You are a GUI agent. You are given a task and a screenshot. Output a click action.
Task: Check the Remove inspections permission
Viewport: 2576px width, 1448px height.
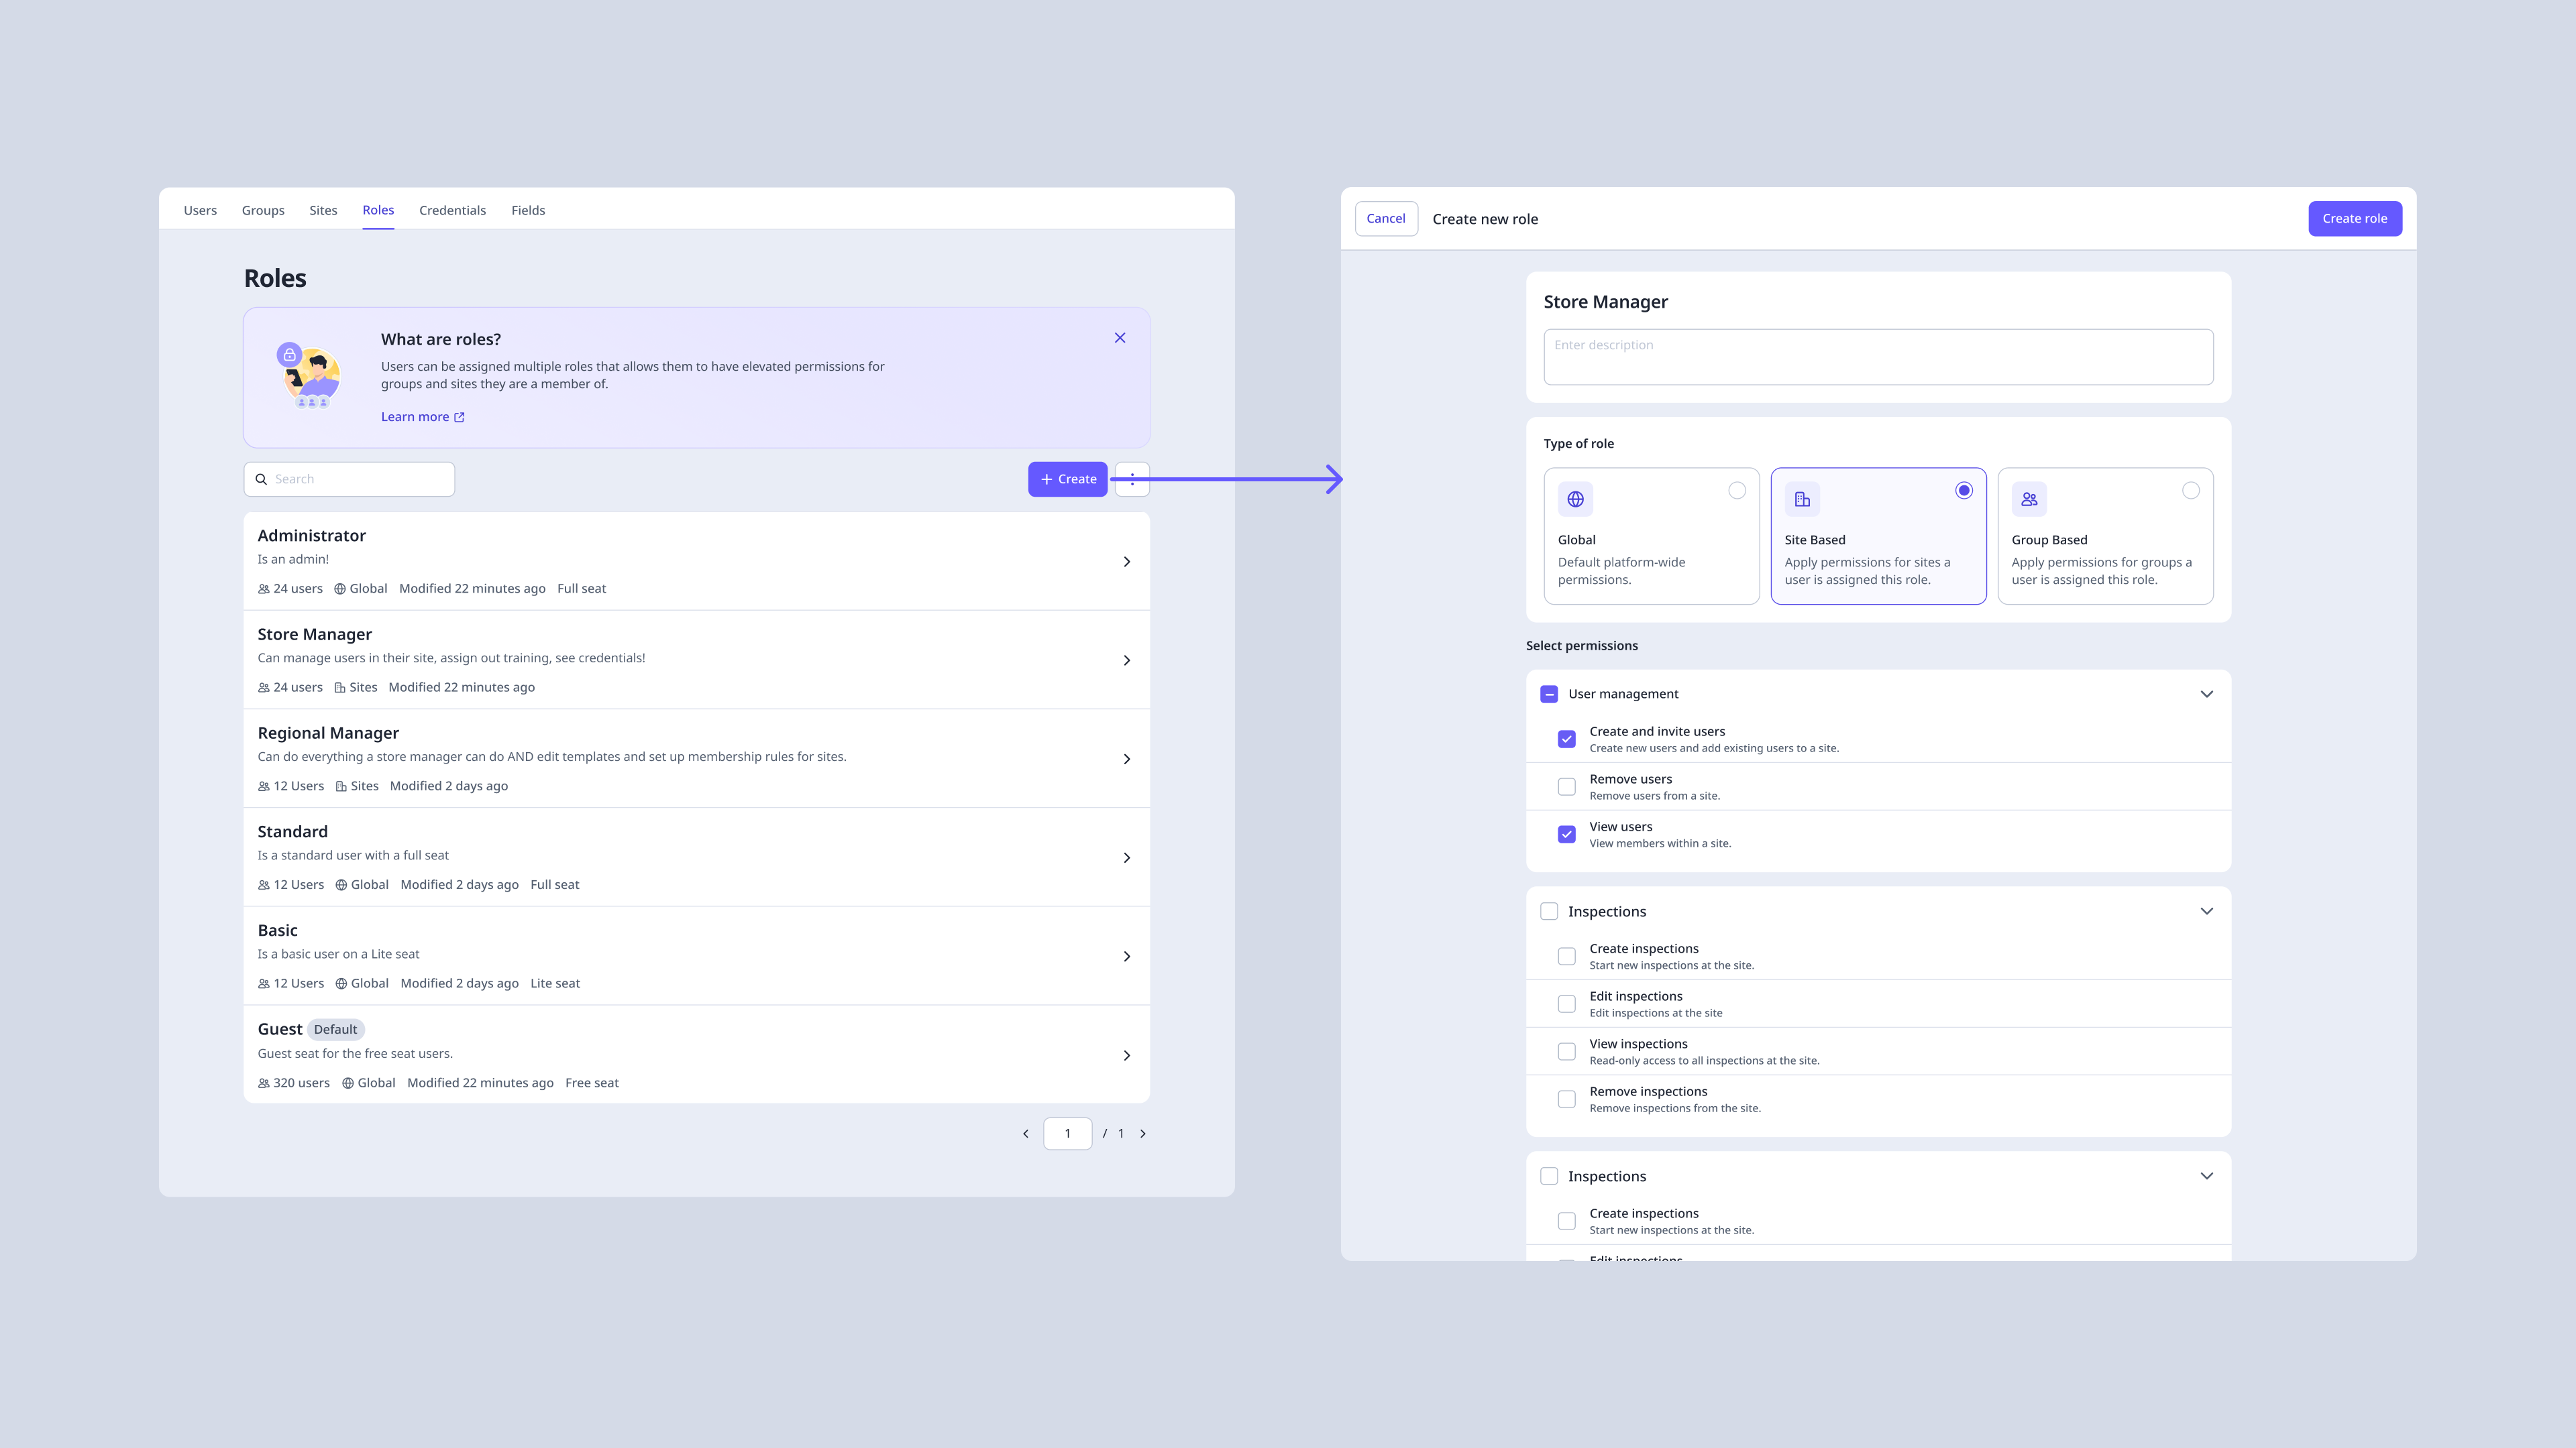[1567, 1099]
